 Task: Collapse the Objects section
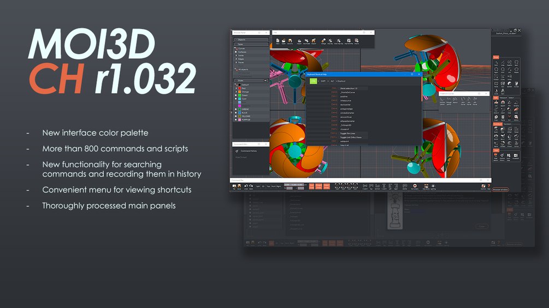(x=251, y=40)
